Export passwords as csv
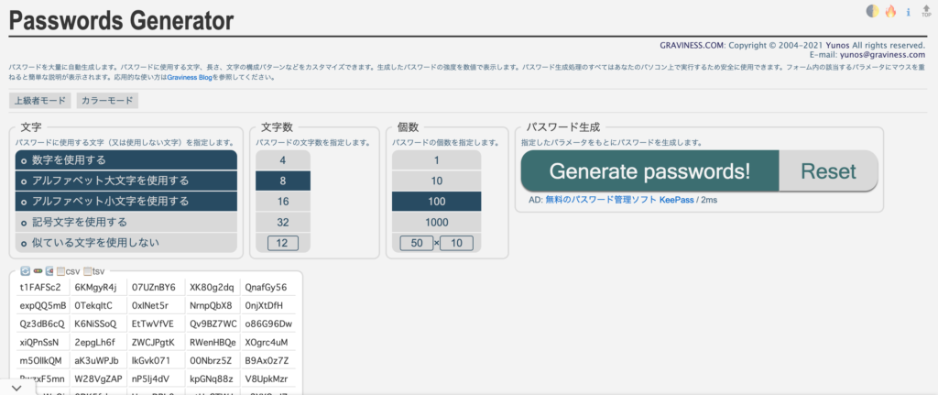The image size is (938, 395). [69, 271]
